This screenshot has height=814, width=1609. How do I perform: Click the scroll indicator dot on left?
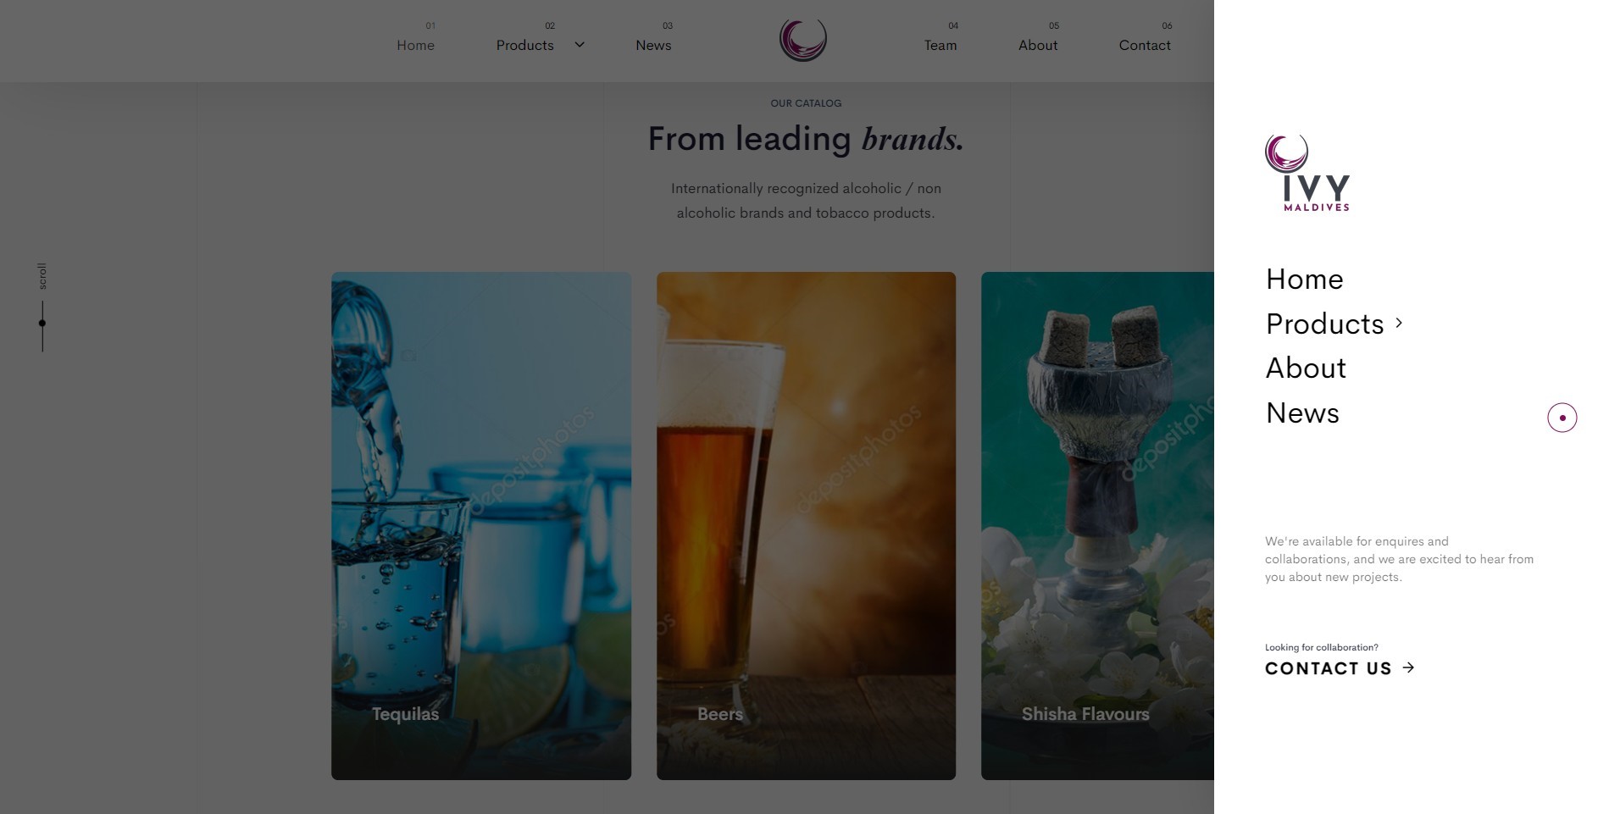[42, 323]
